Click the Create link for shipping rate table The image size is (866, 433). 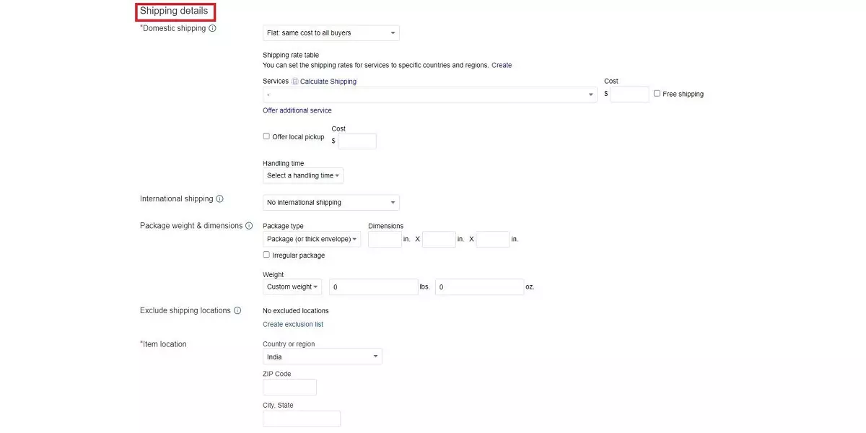502,65
